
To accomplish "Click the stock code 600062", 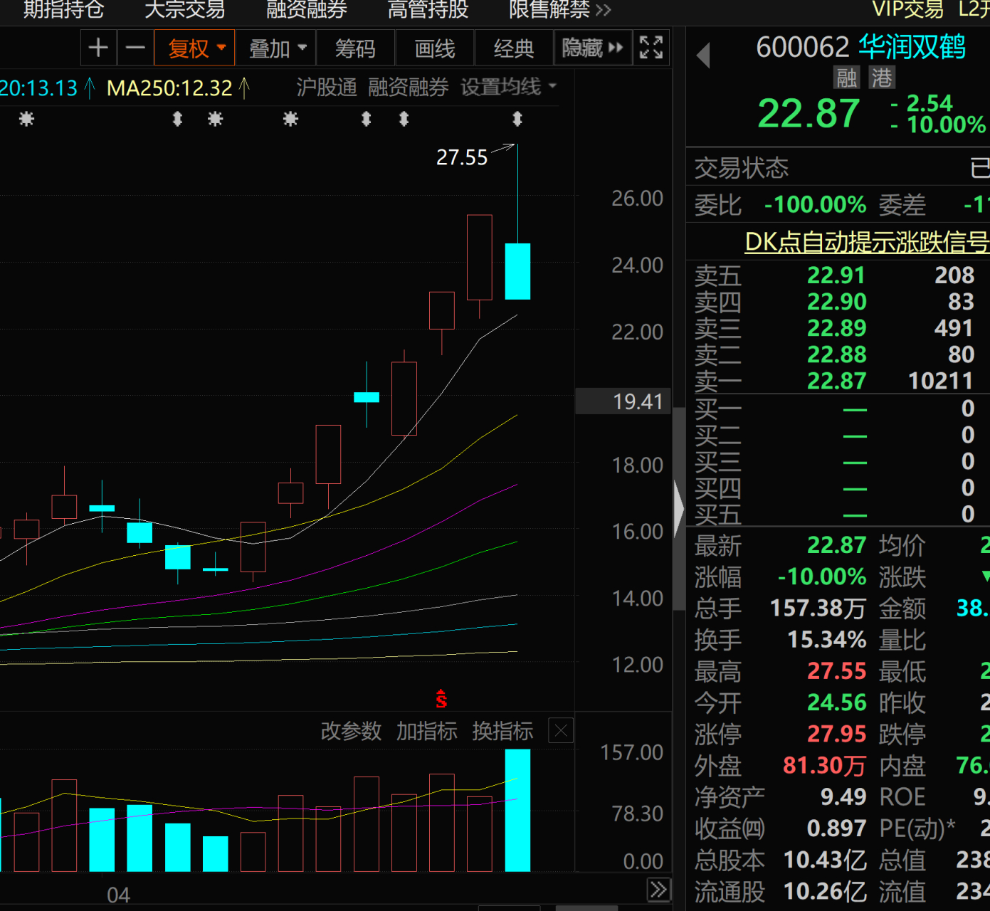I will coord(802,48).
